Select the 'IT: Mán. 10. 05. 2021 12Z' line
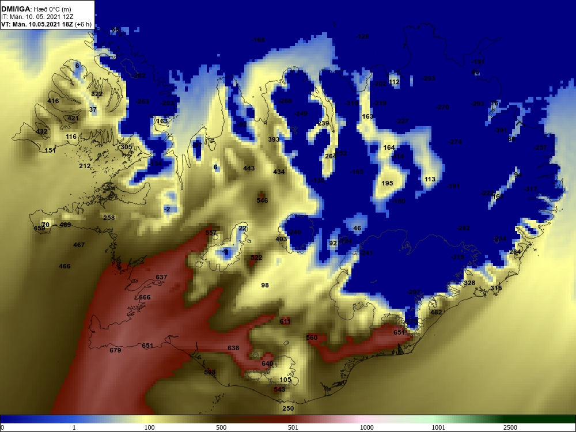This screenshot has width=576, height=432. pyautogui.click(x=37, y=17)
